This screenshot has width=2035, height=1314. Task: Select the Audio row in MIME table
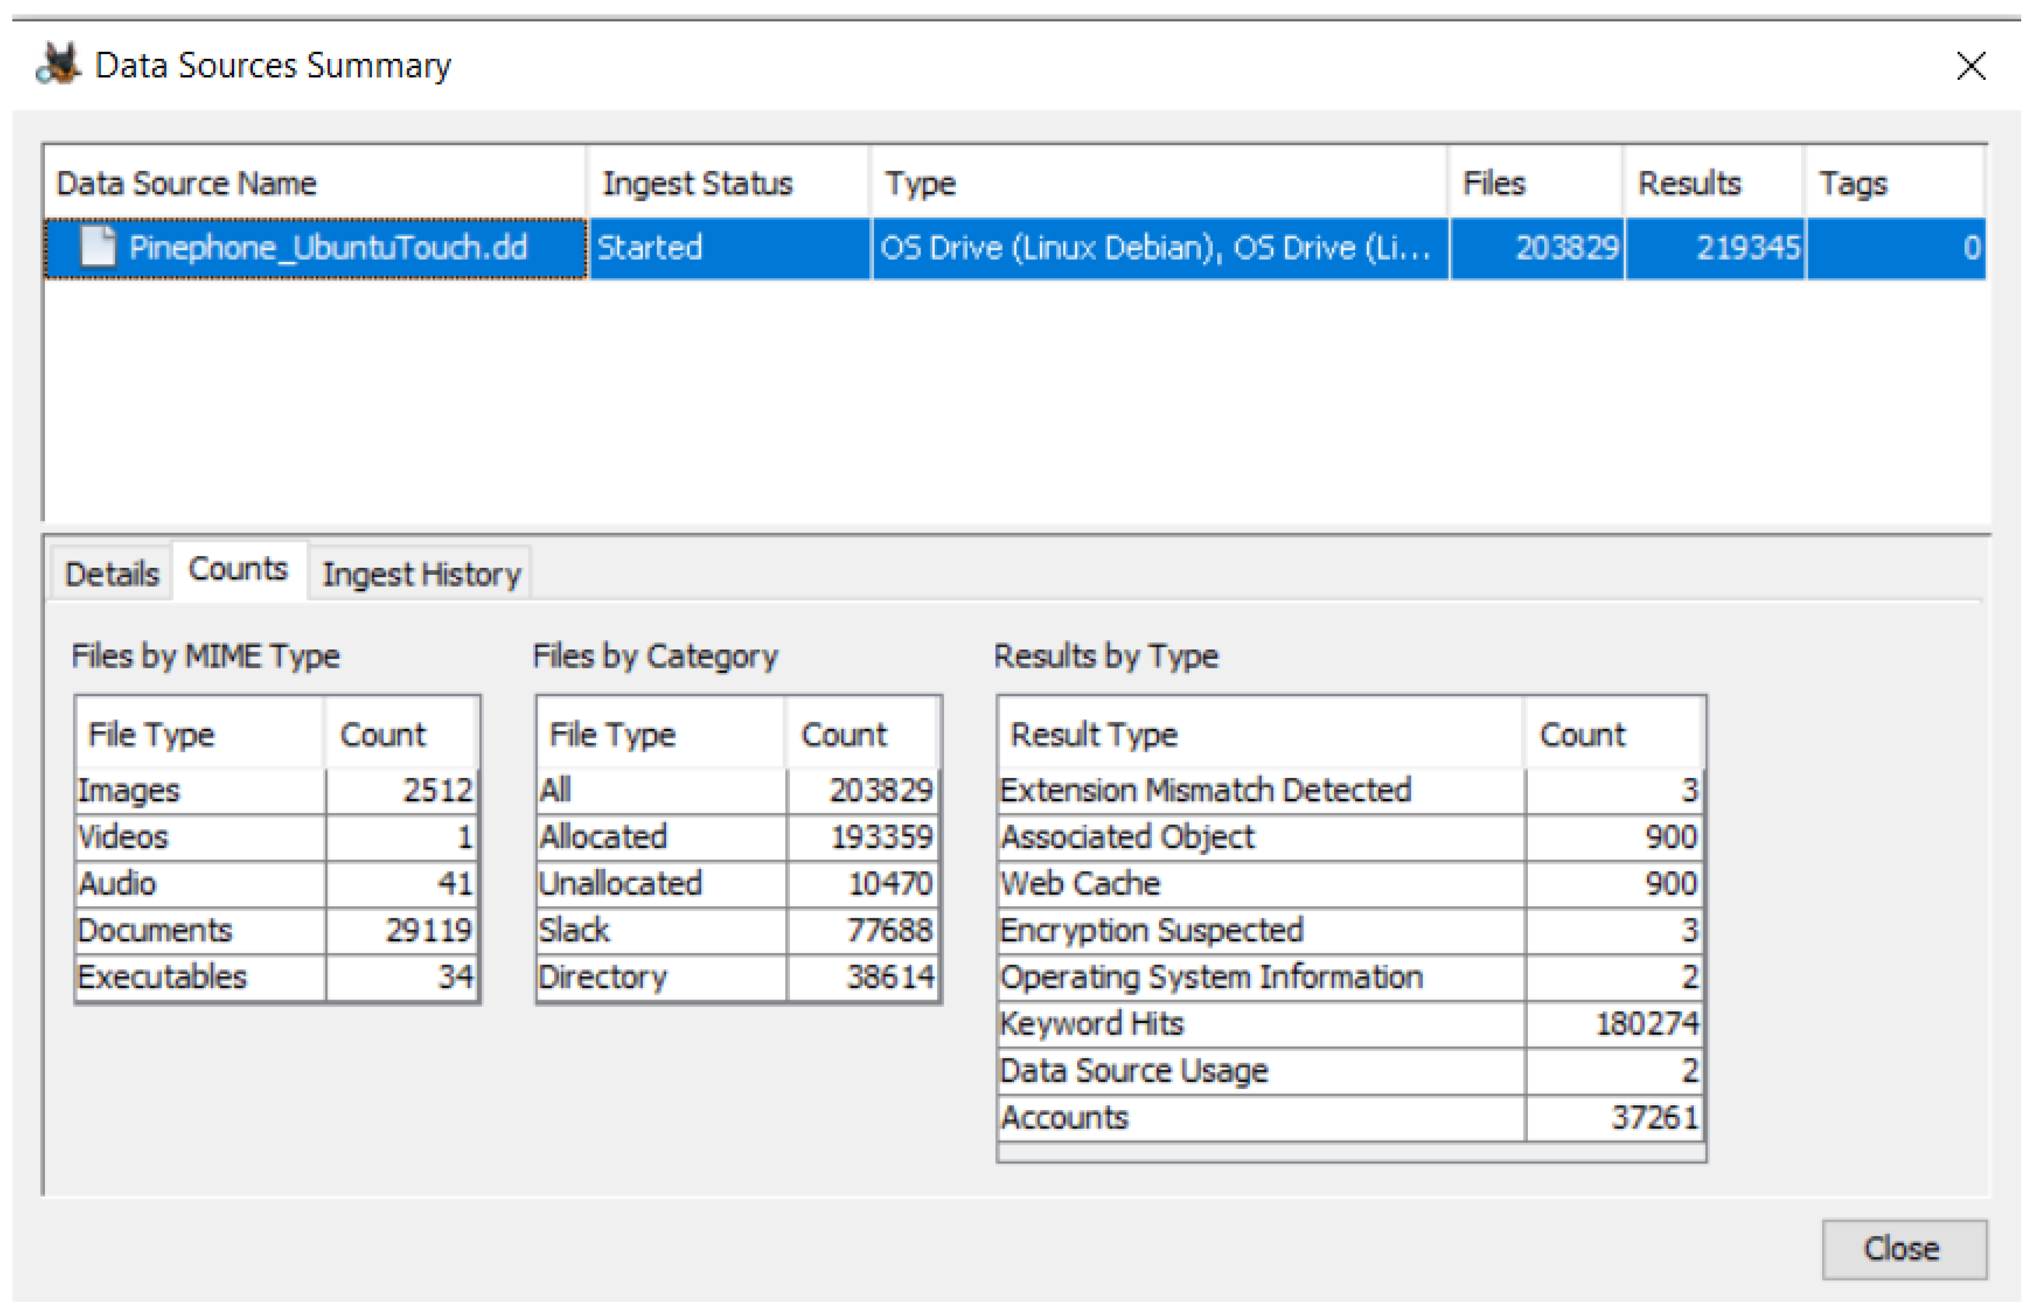(276, 884)
